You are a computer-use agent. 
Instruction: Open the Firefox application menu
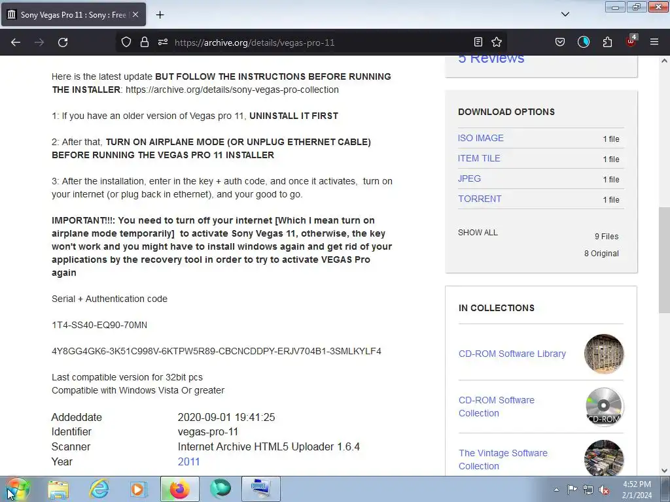654,42
